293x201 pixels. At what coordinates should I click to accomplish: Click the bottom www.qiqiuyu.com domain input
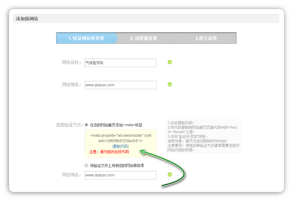(120, 175)
